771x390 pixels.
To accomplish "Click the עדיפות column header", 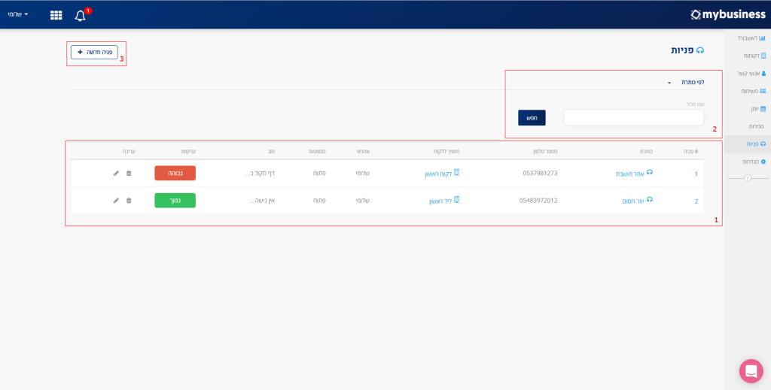I will [x=187, y=152].
